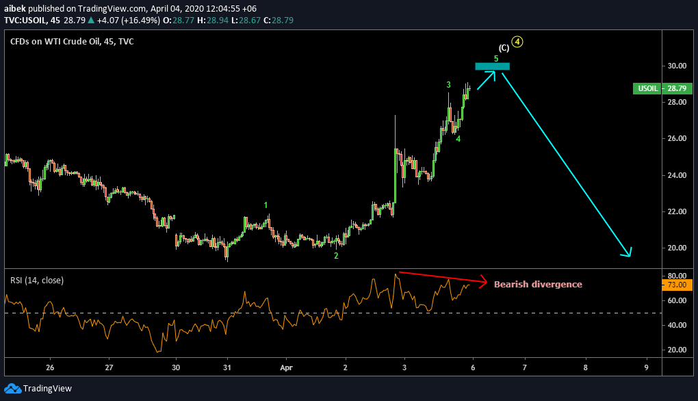Click date label 31 on the time axis
This screenshot has height=401, width=698.
(x=227, y=367)
